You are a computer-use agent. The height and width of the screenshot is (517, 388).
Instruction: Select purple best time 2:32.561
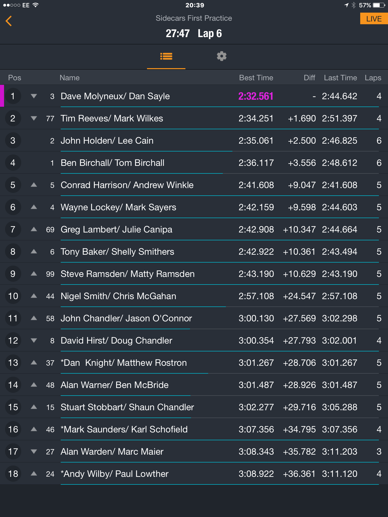[x=256, y=96]
